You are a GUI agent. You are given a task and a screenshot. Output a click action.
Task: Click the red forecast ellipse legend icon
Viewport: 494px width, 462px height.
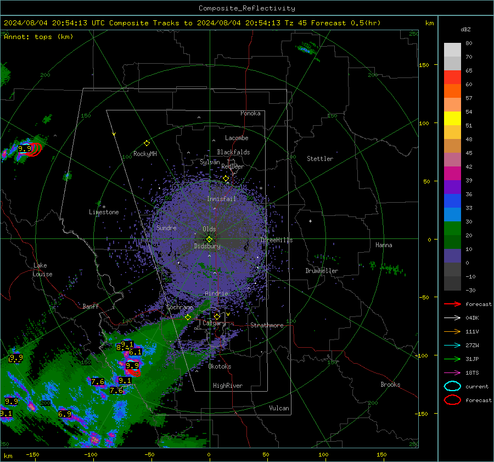[452, 400]
